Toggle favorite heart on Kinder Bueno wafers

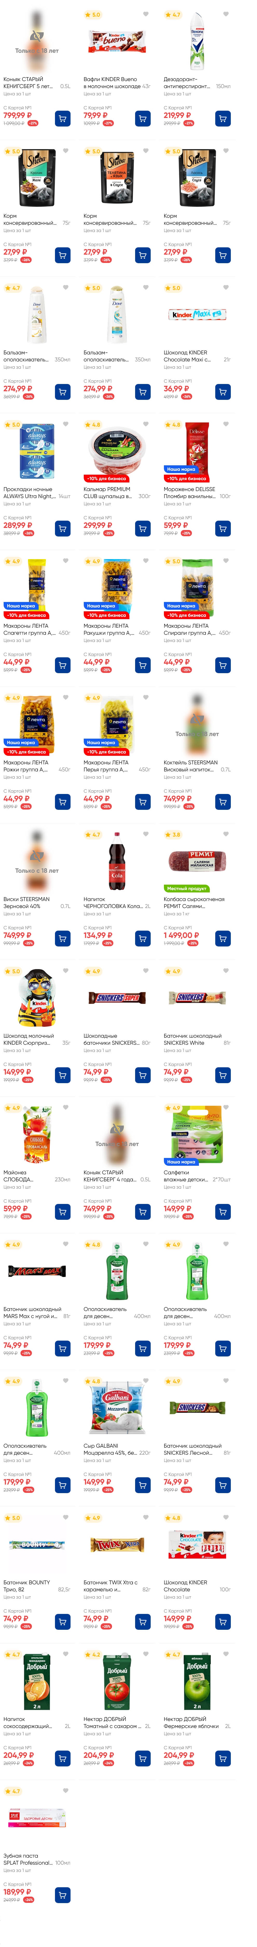point(145,14)
